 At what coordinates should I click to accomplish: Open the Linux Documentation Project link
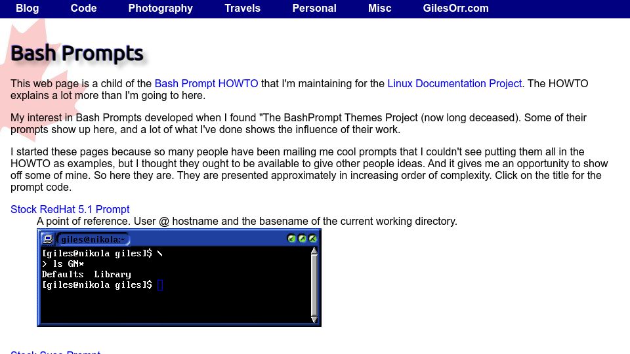pos(454,83)
